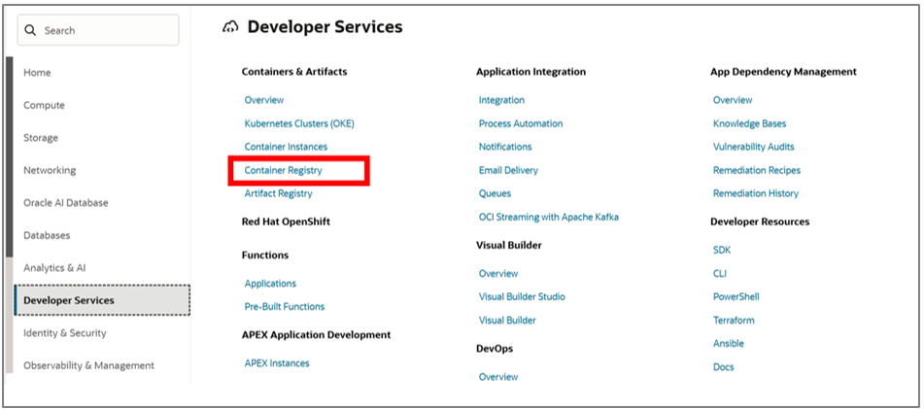
Task: Open OCI Streaming with Apache Kafka
Action: pyautogui.click(x=549, y=217)
